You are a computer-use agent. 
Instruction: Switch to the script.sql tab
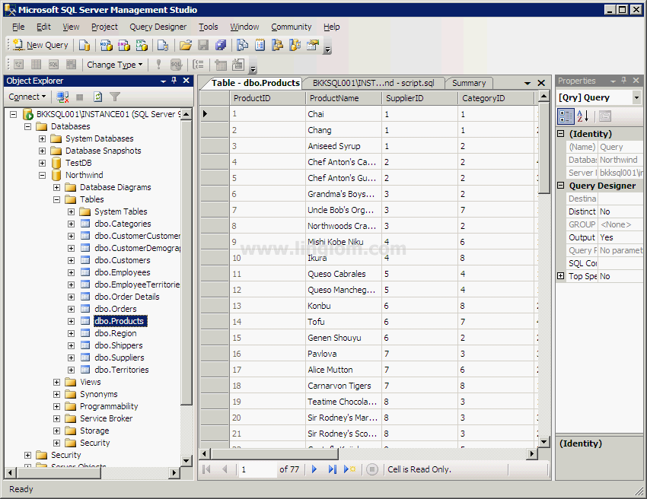pos(374,83)
